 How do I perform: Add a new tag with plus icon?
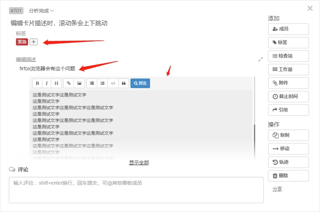[x=33, y=42]
